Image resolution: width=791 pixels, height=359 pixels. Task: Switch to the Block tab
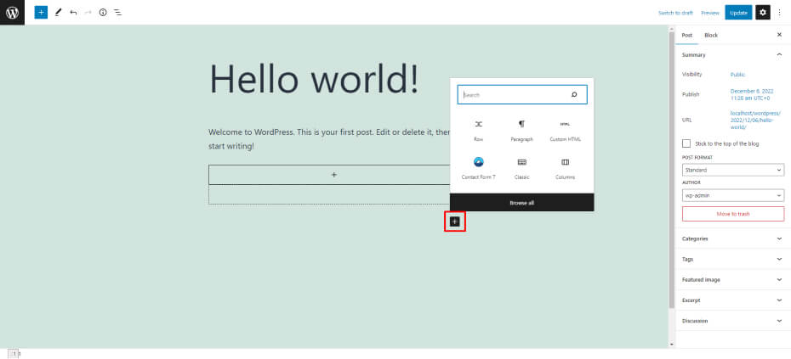pos(711,35)
